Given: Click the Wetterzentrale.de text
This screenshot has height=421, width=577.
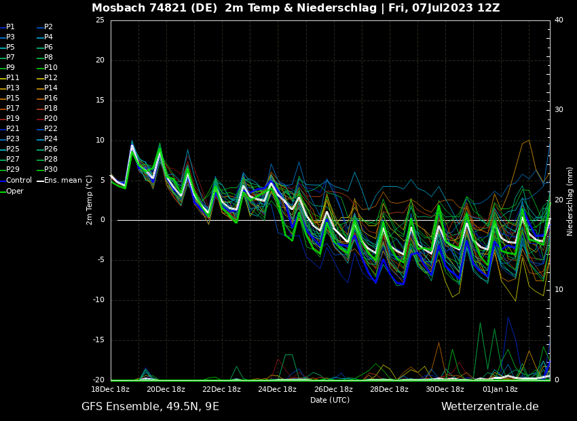Looking at the screenshot, I should (x=489, y=407).
